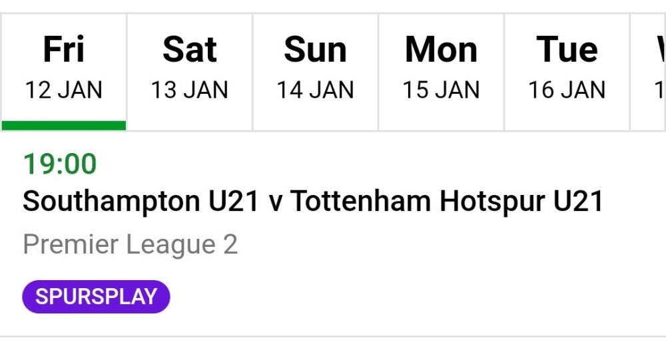Choose the 14 JAN date label
The width and height of the screenshot is (666, 348).
click(315, 90)
